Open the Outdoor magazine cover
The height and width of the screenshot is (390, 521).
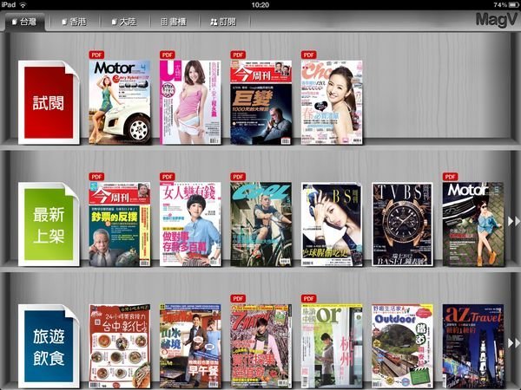(403, 345)
